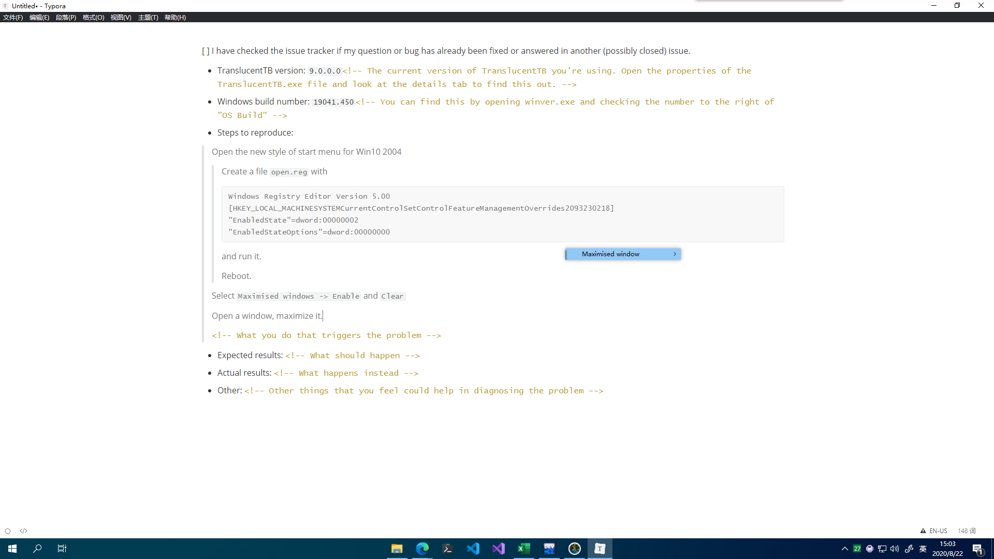Open the 帮助(H) menu
Image resolution: width=994 pixels, height=559 pixels.
tap(175, 18)
